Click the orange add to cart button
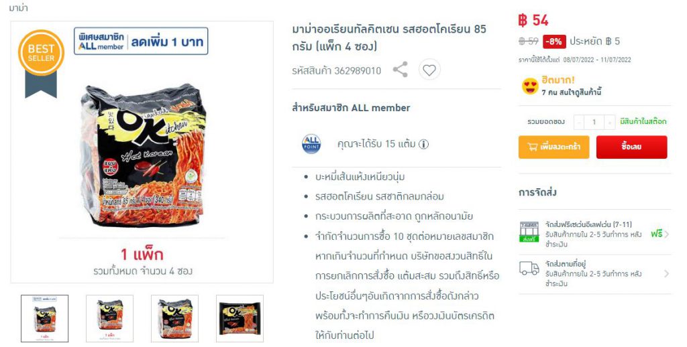The image size is (687, 347). (553, 147)
